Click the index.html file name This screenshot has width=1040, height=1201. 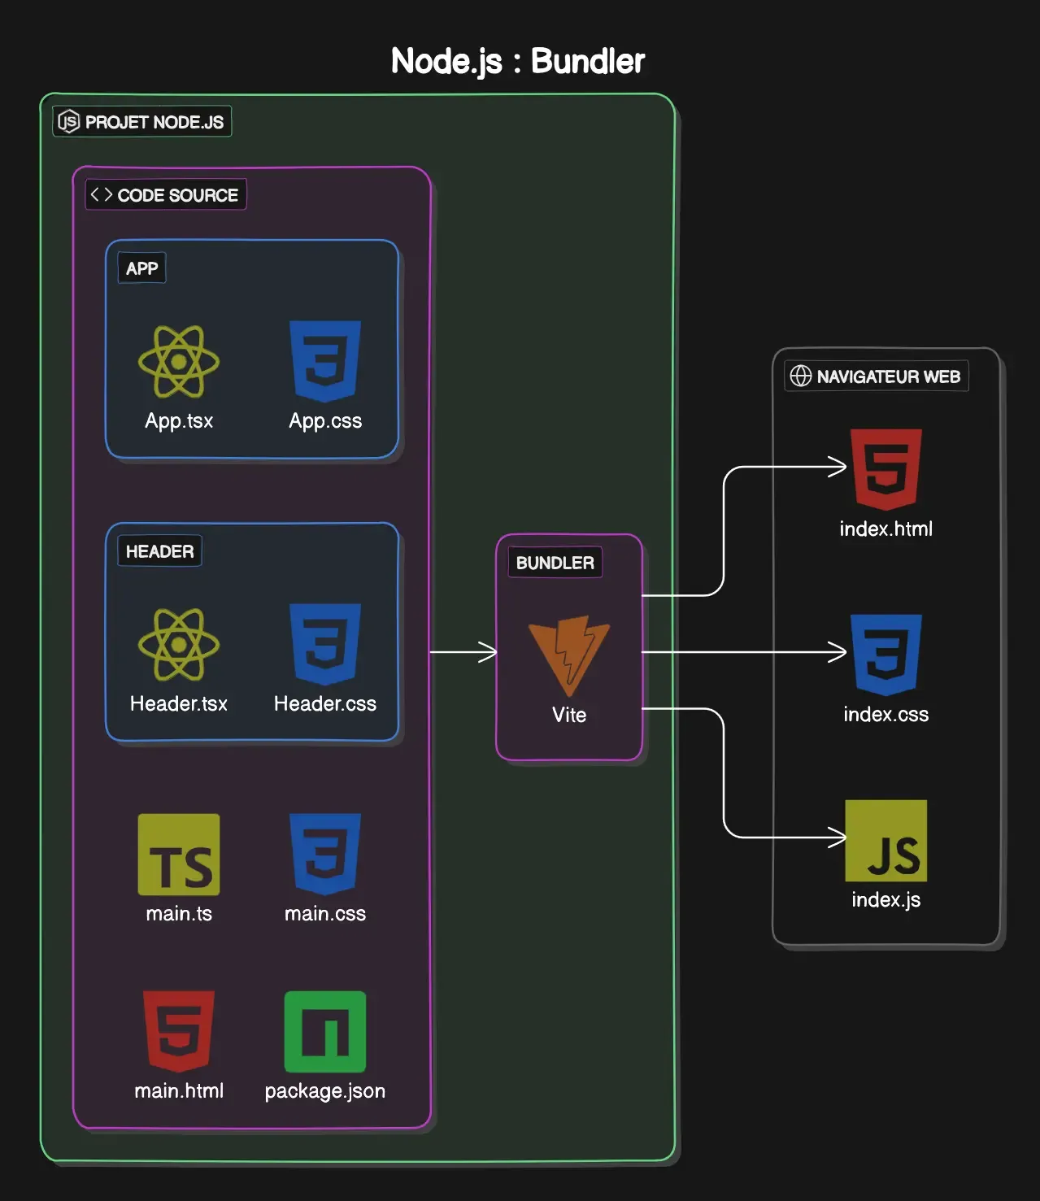point(886,529)
